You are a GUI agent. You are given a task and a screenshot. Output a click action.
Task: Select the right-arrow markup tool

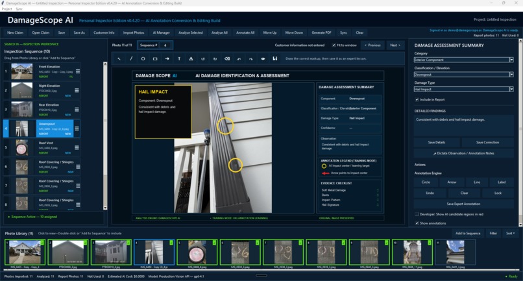click(x=167, y=59)
